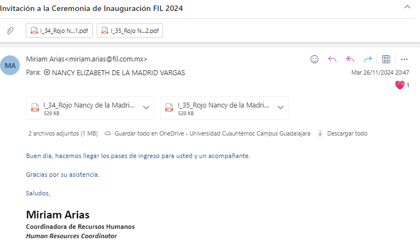Click the PDF icon on I_34_Rojo N...1.pdf chip
Image resolution: width=420 pixels, height=242 pixels.
point(34,31)
